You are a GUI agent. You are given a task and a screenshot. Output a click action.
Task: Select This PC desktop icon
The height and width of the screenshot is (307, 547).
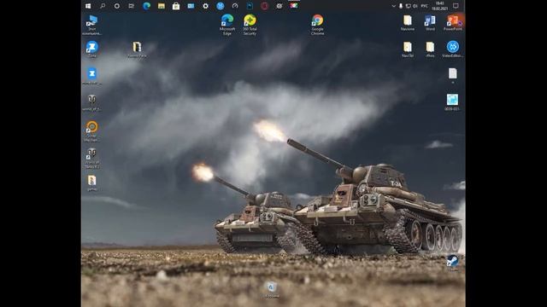[x=91, y=25]
